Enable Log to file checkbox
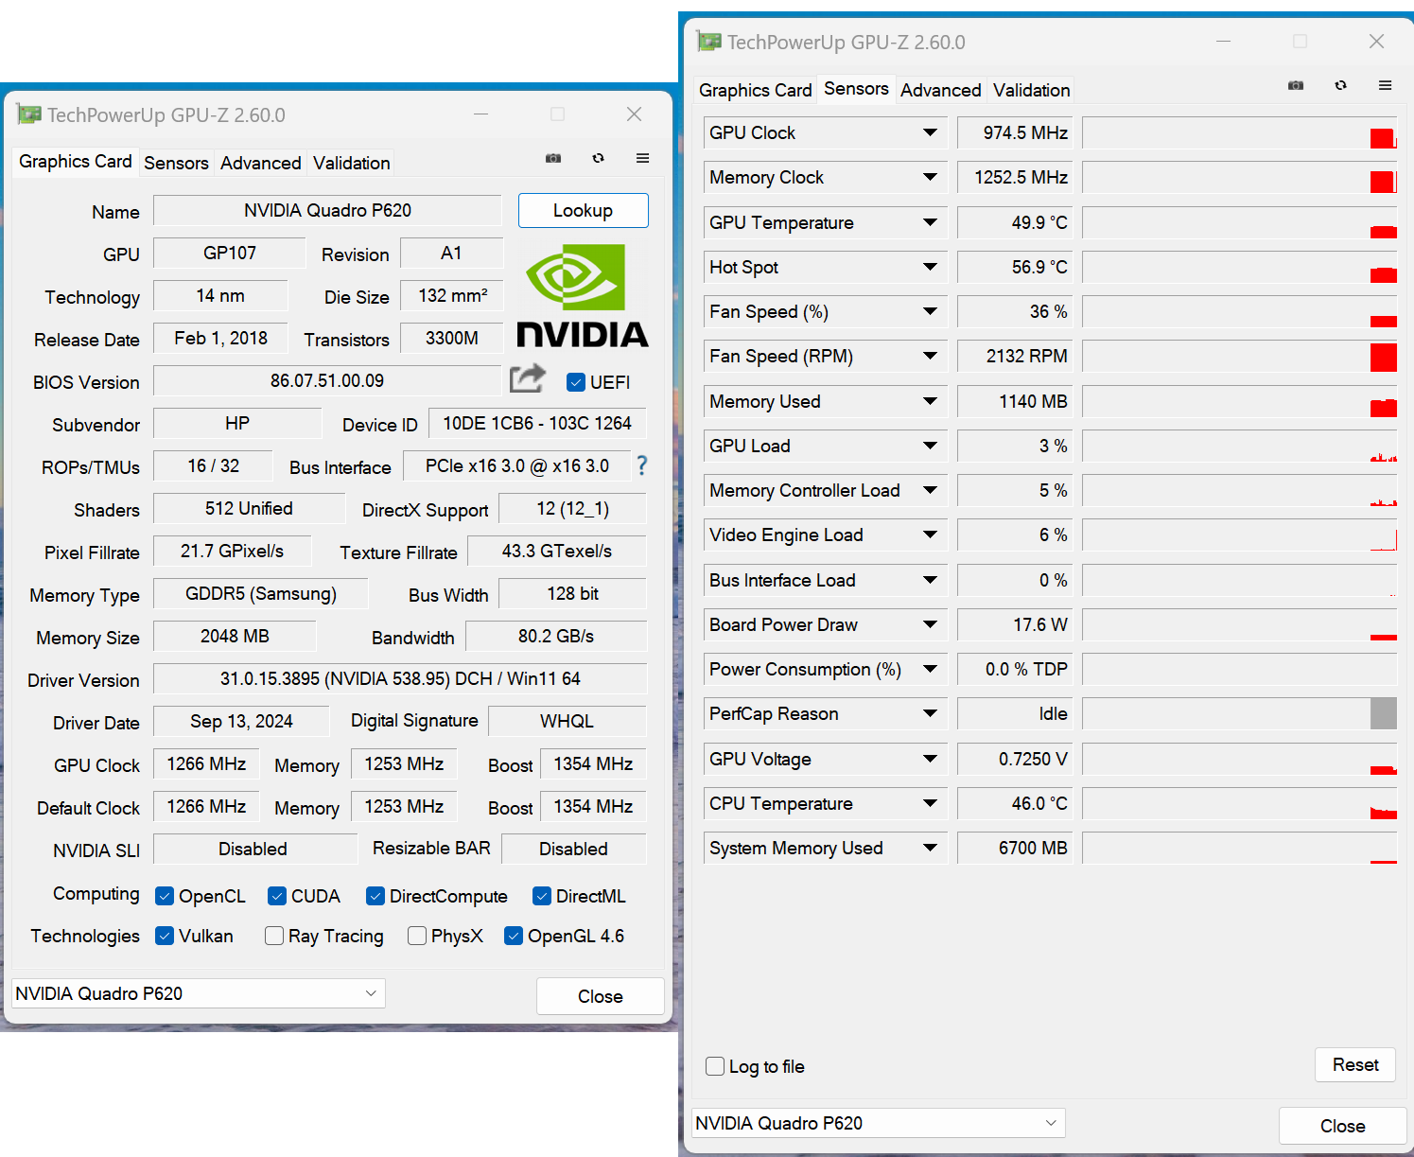 (x=715, y=1066)
